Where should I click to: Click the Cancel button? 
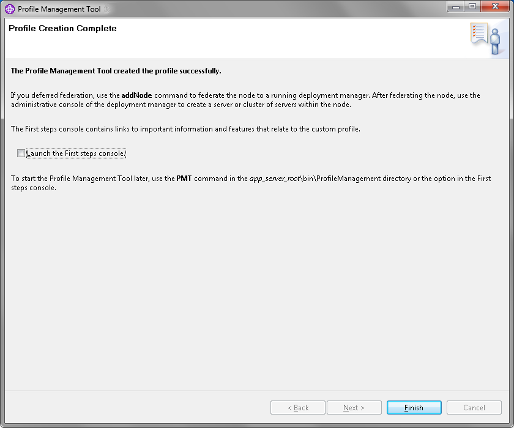tap(474, 408)
